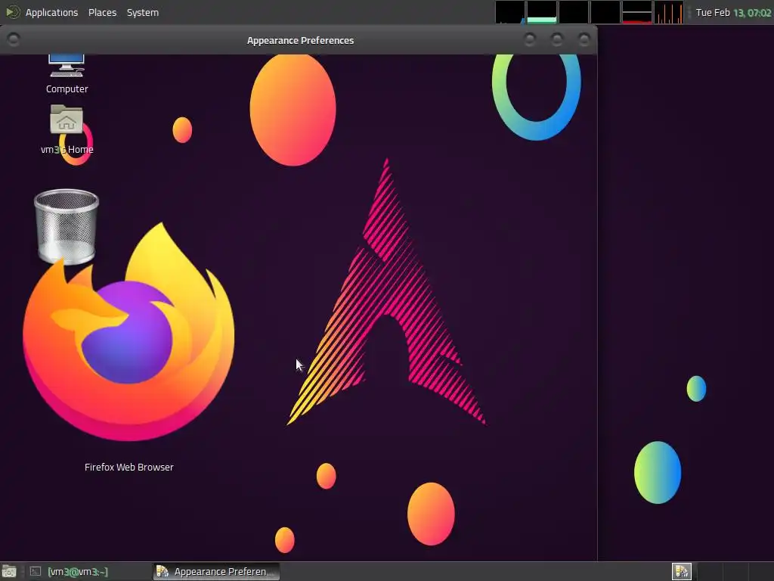Image resolution: width=774 pixels, height=581 pixels.
Task: Click the CPU monitor graph with blue spike
Action: click(510, 12)
